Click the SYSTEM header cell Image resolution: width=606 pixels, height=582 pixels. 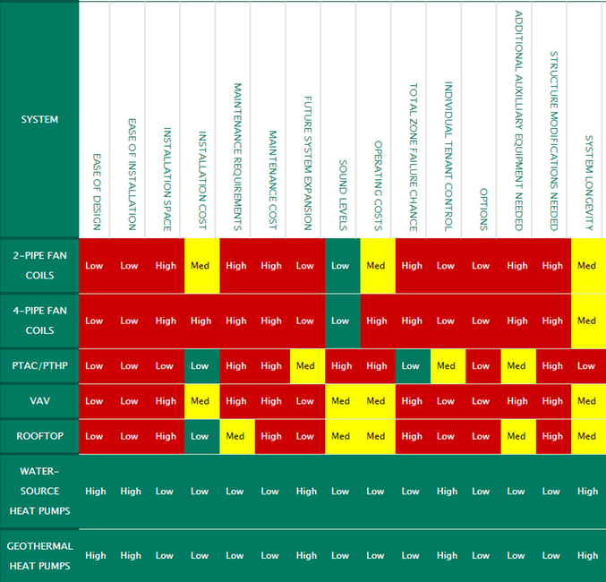39,119
